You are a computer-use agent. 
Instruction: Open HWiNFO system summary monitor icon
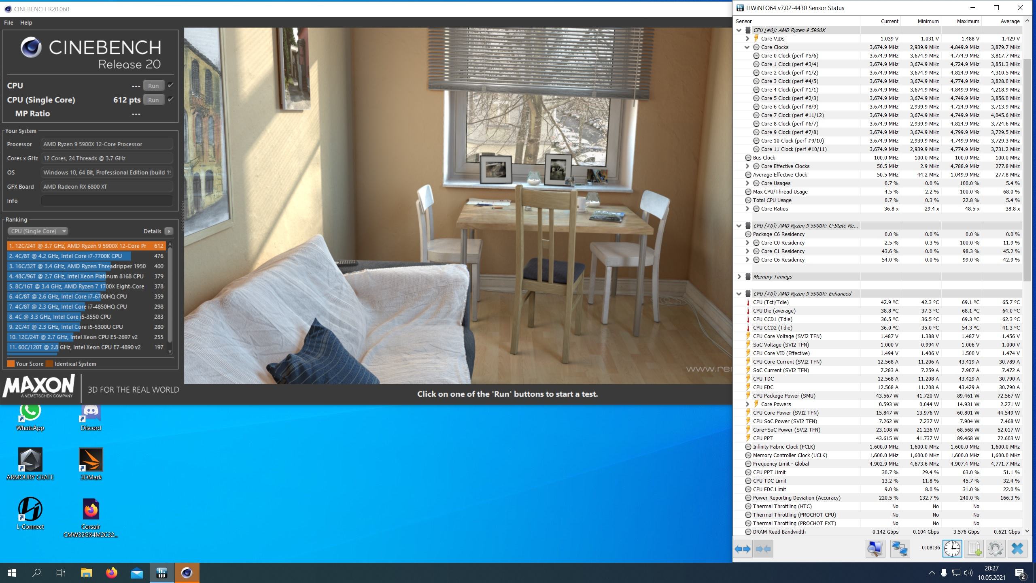click(875, 549)
